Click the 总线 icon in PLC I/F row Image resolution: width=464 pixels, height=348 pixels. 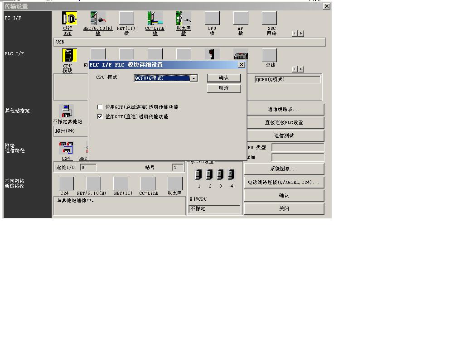pos(270,56)
